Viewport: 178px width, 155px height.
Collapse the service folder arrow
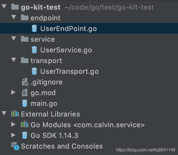[x=13, y=39]
